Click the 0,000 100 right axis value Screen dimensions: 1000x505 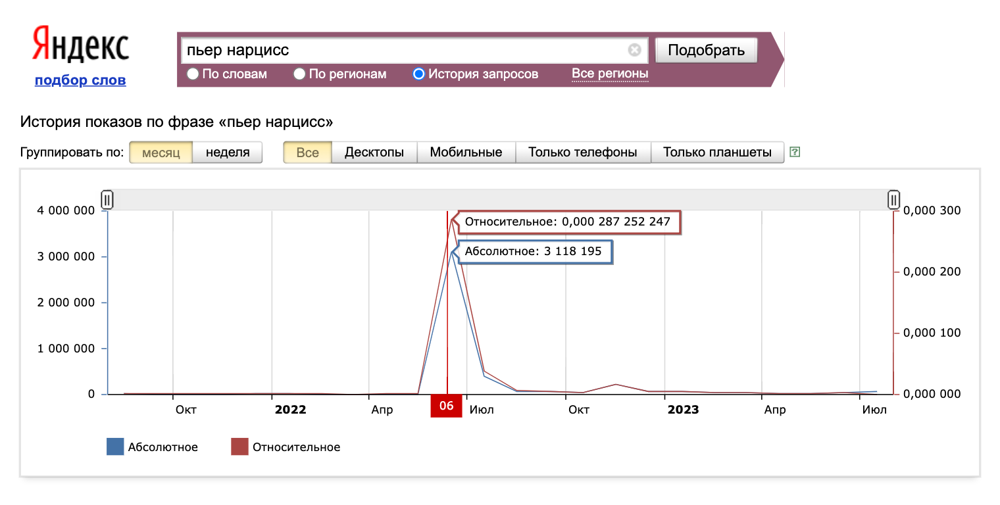pyautogui.click(x=932, y=333)
